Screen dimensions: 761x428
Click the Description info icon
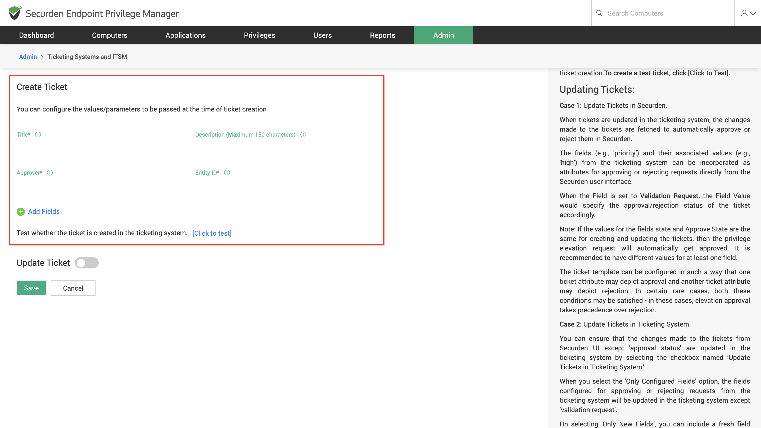303,134
